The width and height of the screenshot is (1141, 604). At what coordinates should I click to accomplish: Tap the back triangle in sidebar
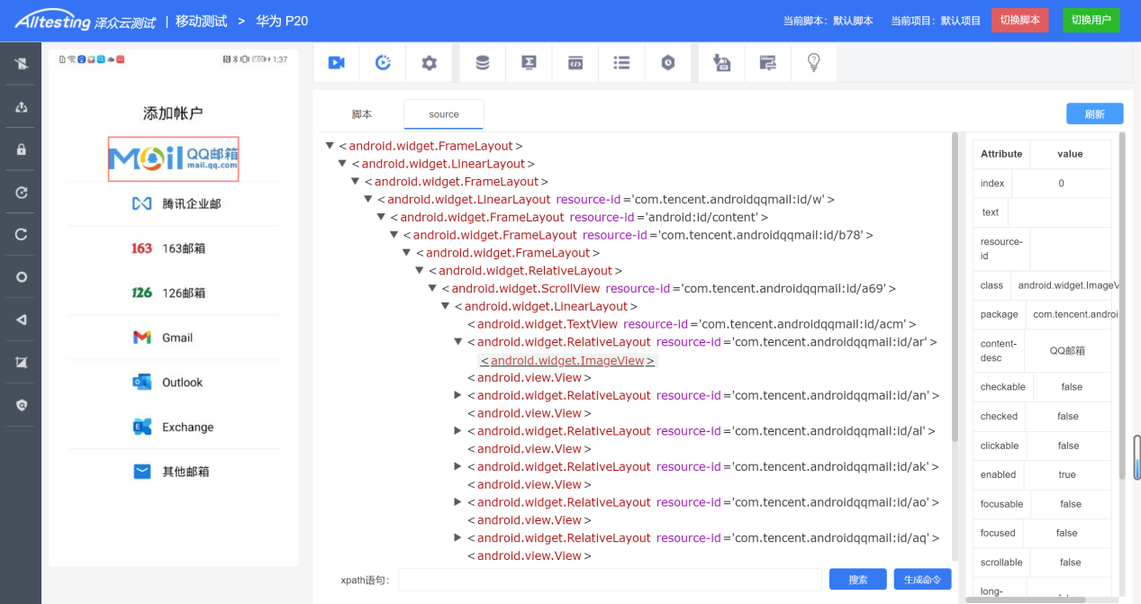click(21, 320)
